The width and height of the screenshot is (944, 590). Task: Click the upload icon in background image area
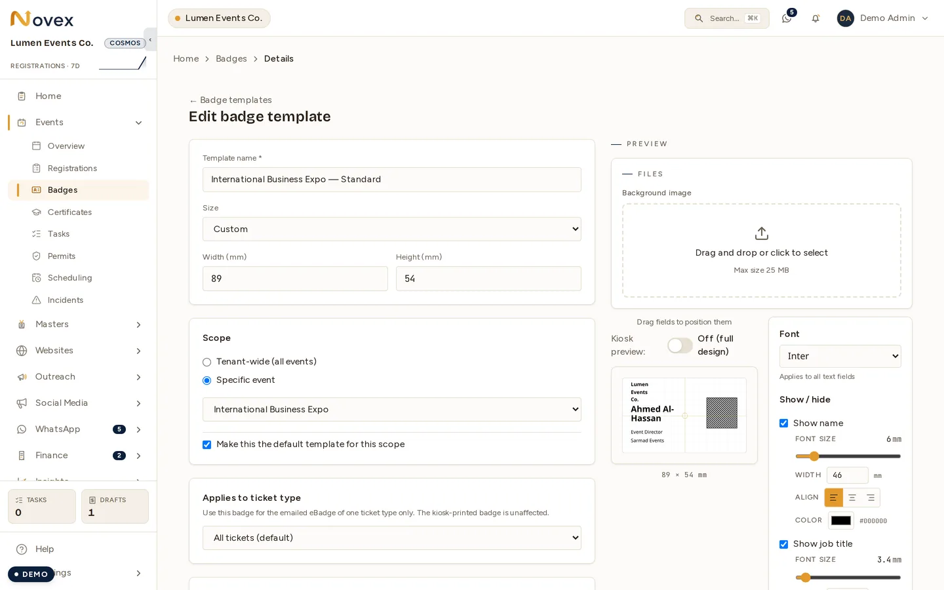tap(761, 233)
